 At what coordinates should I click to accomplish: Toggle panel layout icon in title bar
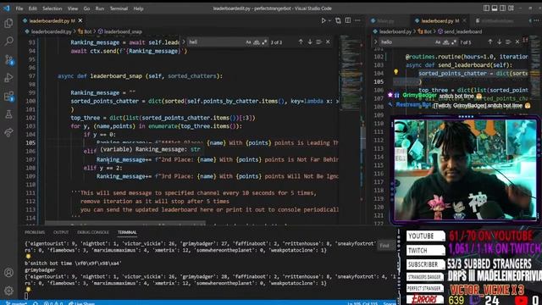[x=495, y=8]
